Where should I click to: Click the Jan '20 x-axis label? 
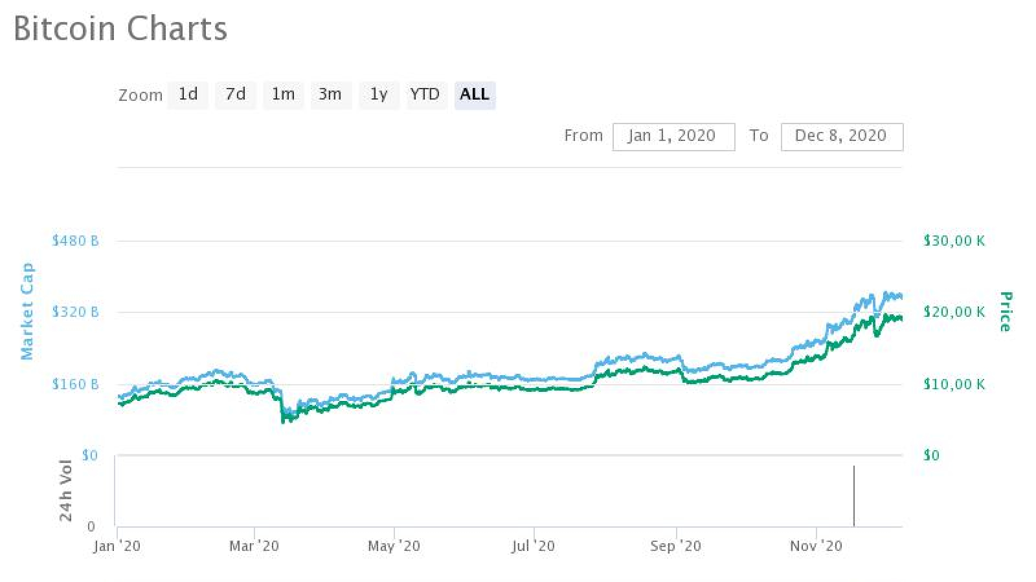[117, 546]
